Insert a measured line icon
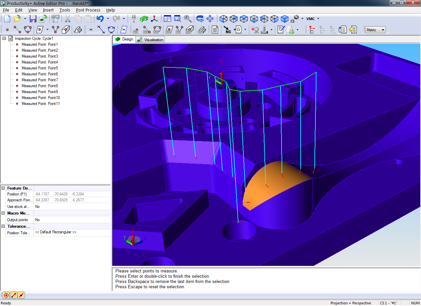 17,30
